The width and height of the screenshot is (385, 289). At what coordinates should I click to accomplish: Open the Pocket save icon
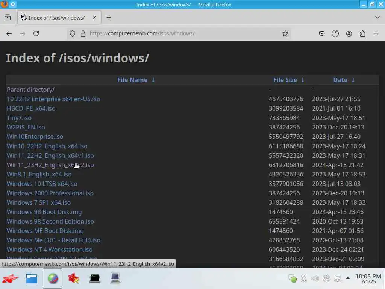[x=322, y=33]
